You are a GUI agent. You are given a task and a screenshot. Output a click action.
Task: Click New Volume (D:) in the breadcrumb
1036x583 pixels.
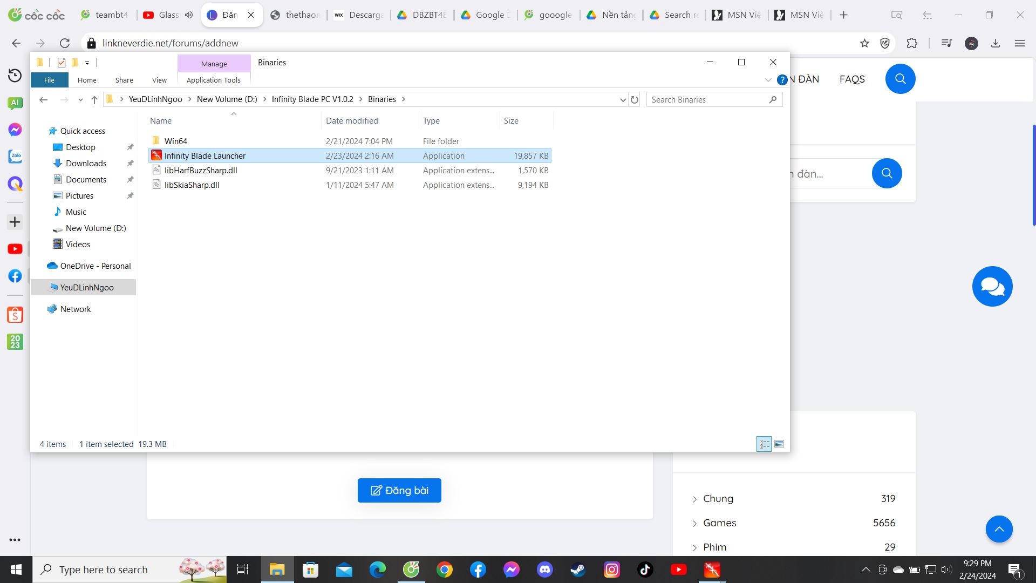(227, 99)
